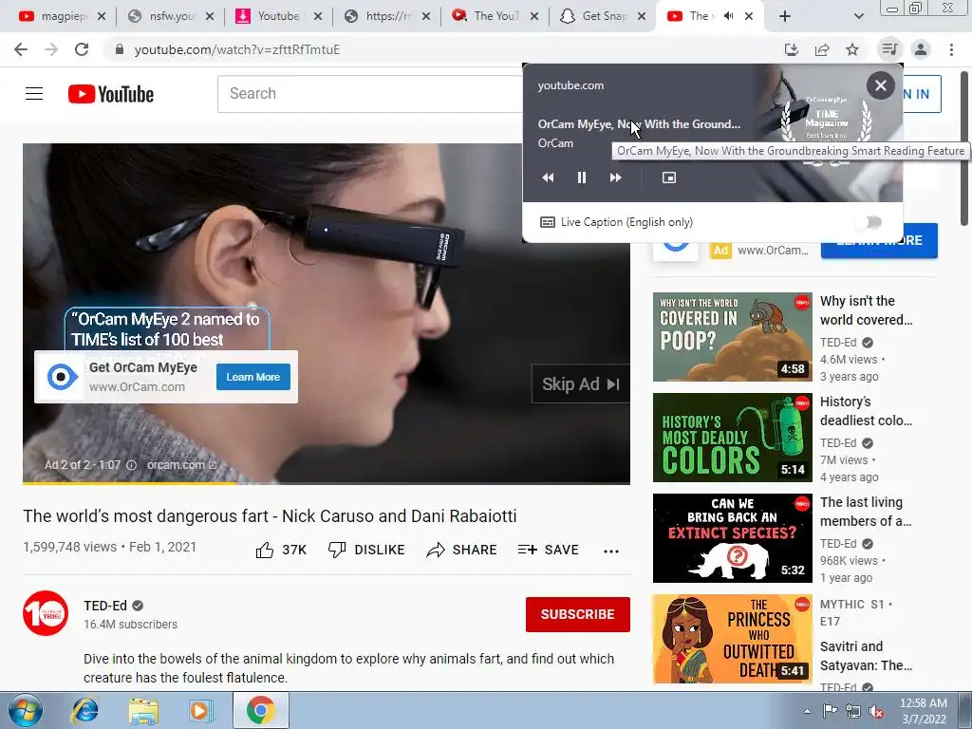Screen dimensions: 972x729
Task: Subscribe to TED-Ed channel
Action: [x=578, y=614]
